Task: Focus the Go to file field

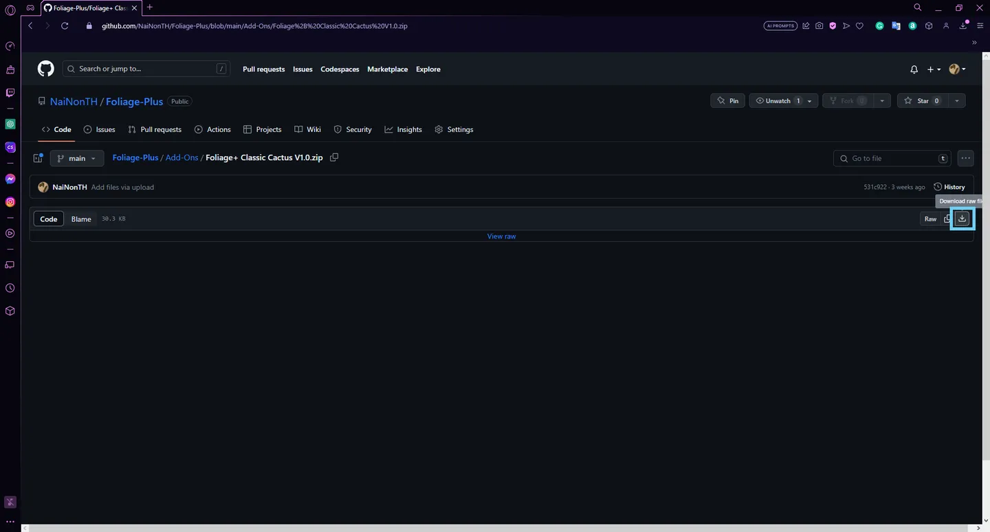Action: 892,158
